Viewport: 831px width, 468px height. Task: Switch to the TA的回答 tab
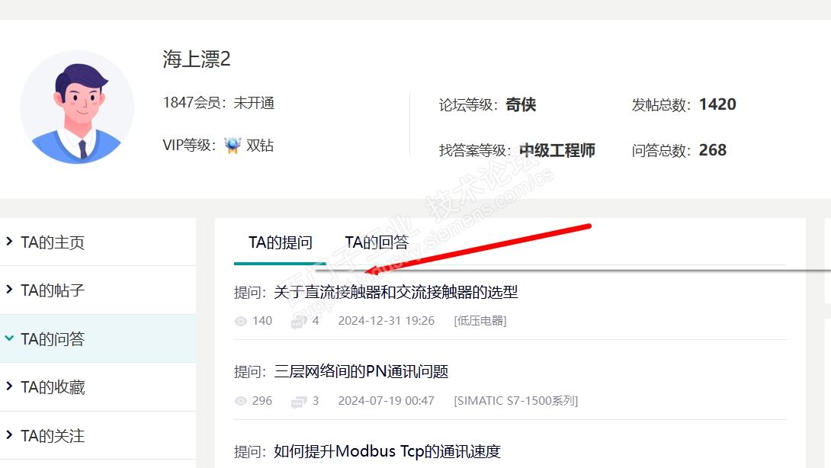coord(377,242)
